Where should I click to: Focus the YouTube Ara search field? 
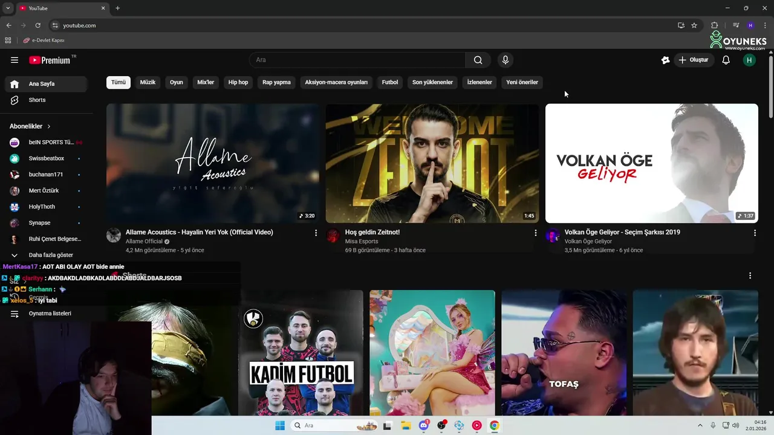(x=357, y=60)
